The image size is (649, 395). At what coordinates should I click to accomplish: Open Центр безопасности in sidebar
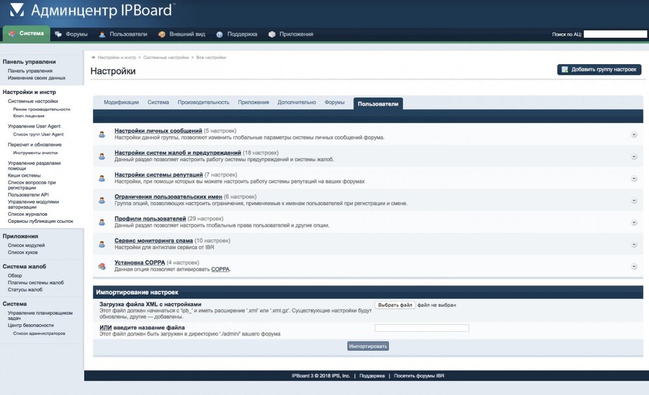click(31, 325)
